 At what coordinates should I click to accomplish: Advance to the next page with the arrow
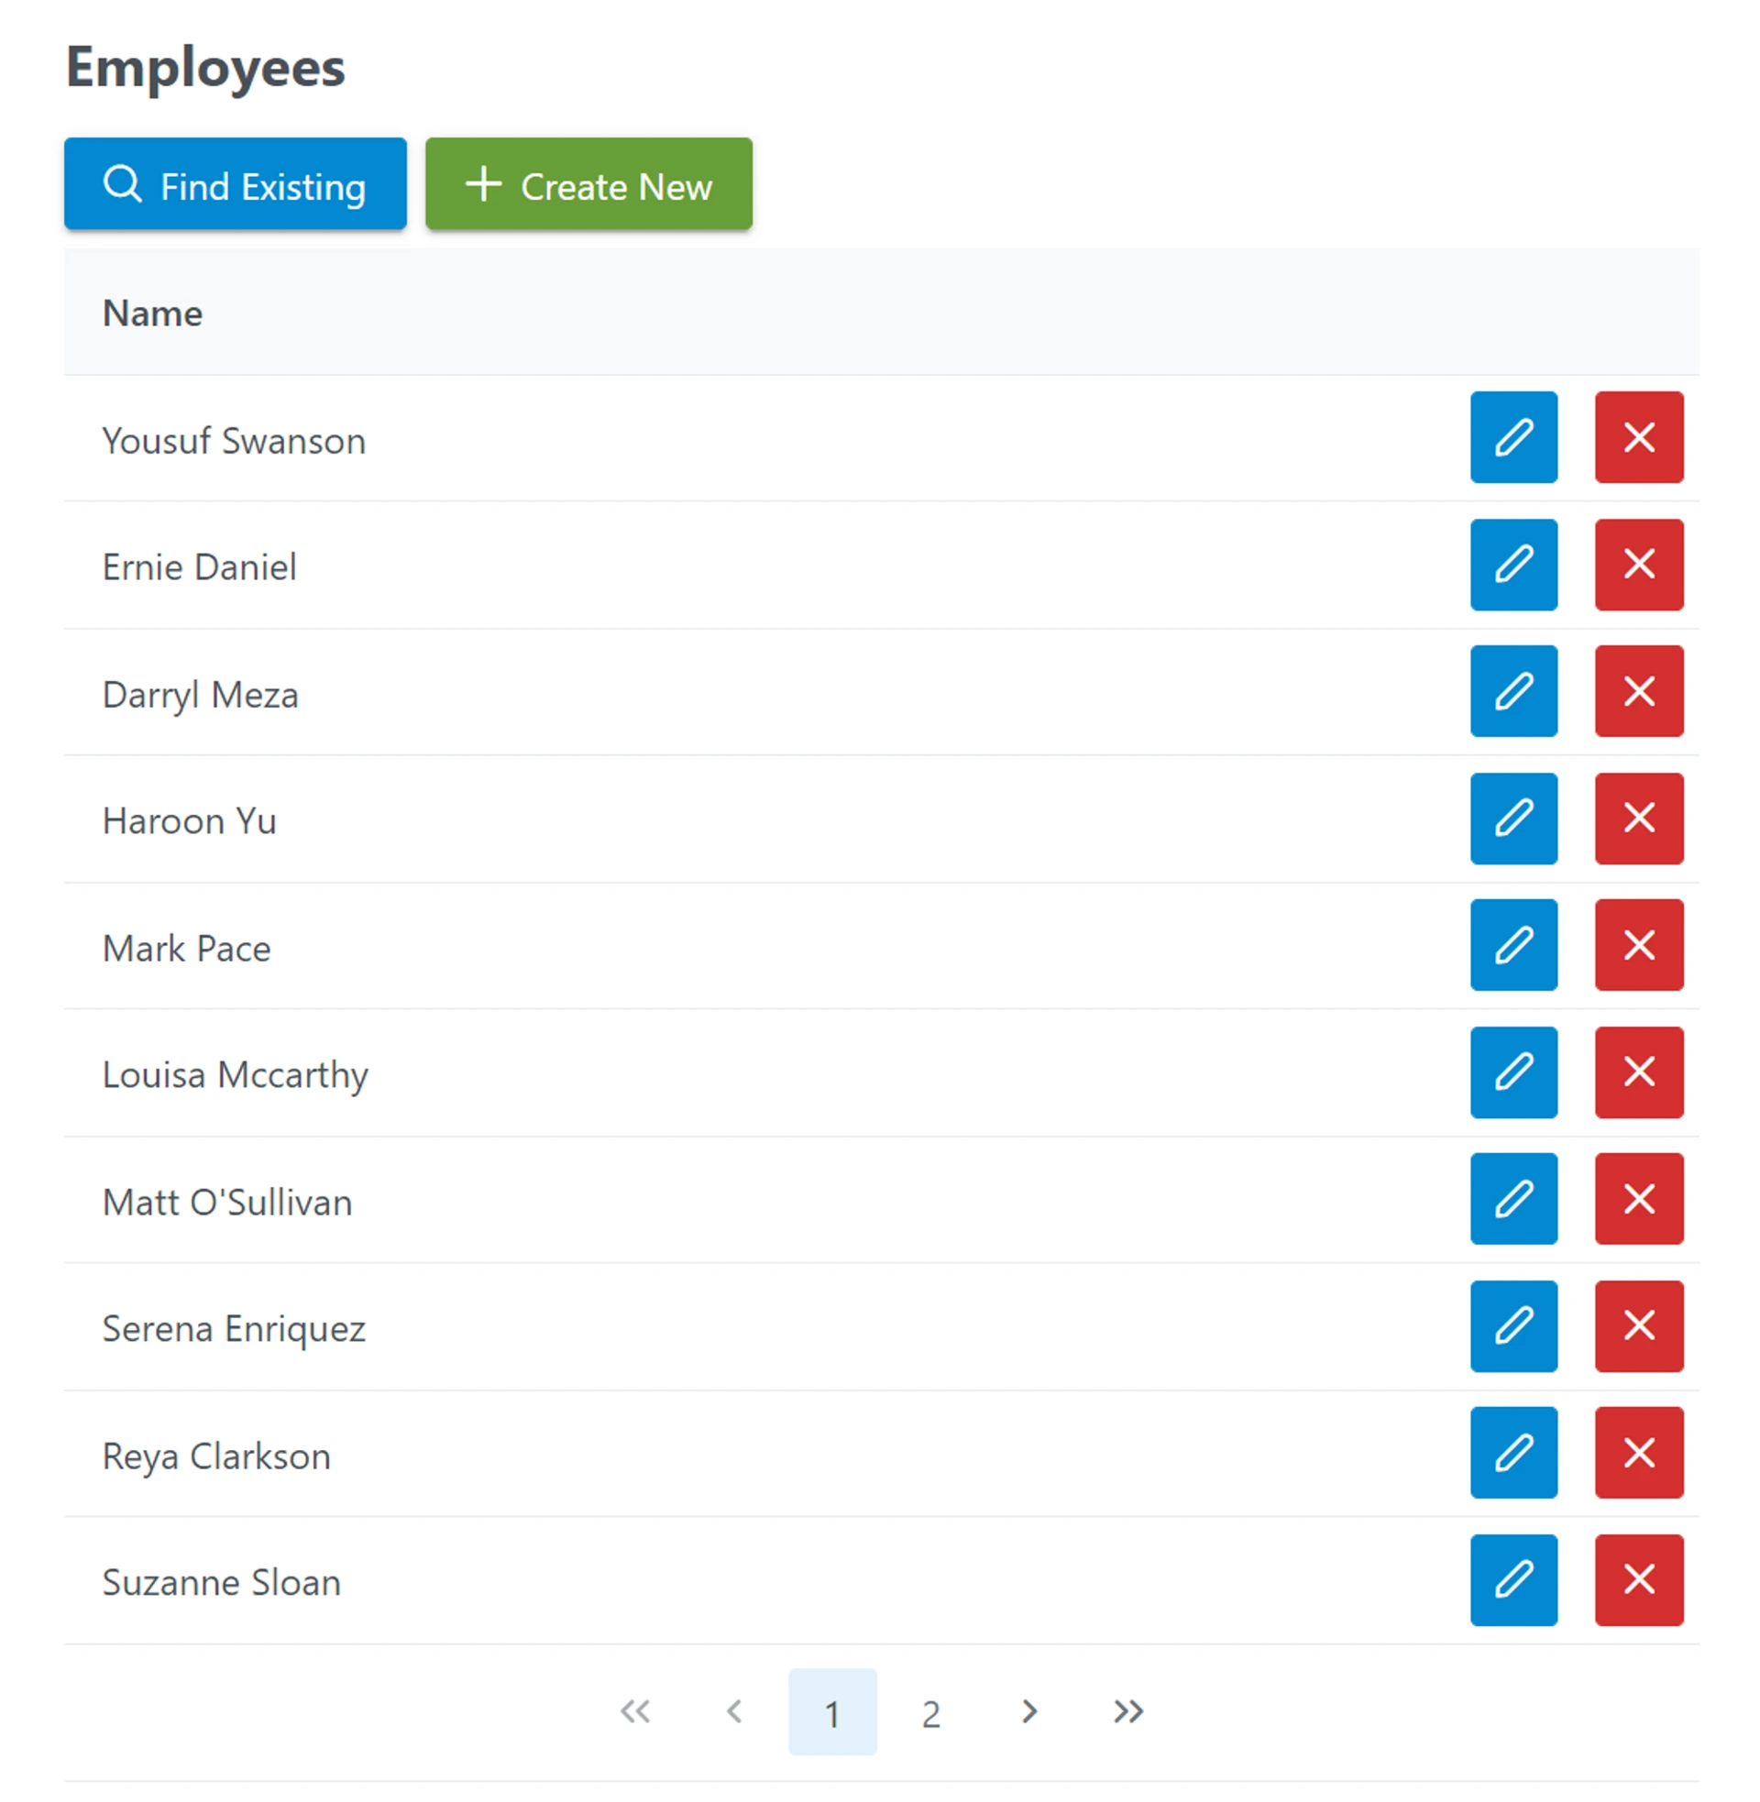pyautogui.click(x=1029, y=1711)
